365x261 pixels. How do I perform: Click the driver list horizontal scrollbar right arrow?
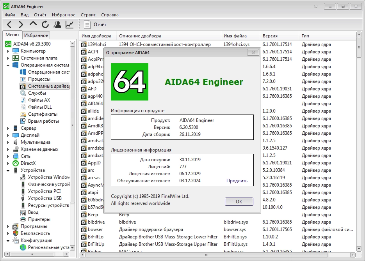click(353, 255)
